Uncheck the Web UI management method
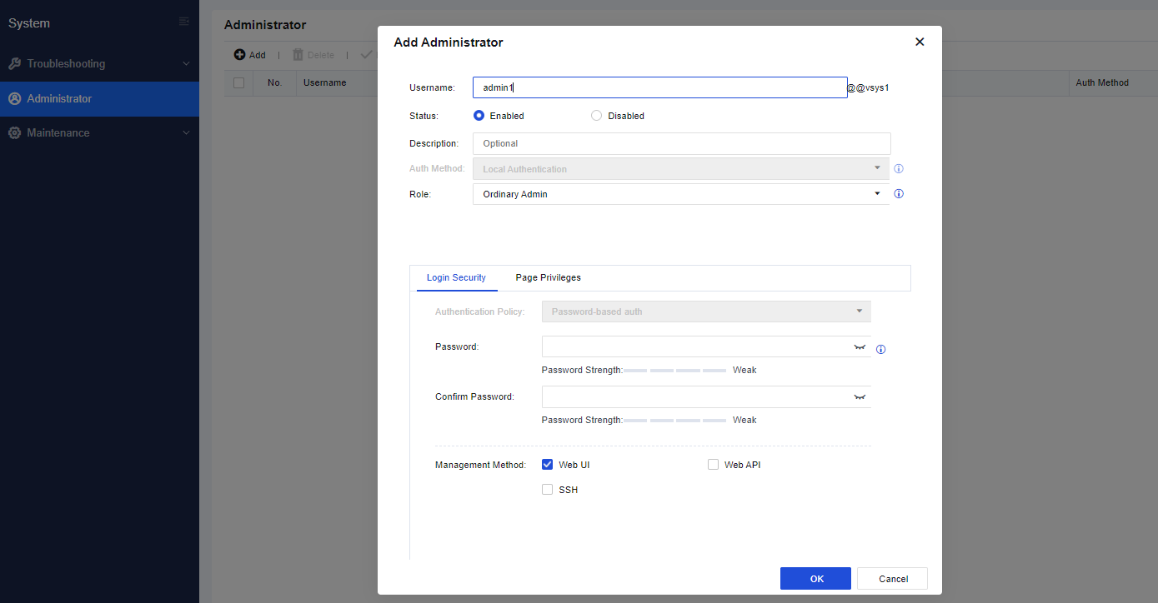 click(x=548, y=465)
